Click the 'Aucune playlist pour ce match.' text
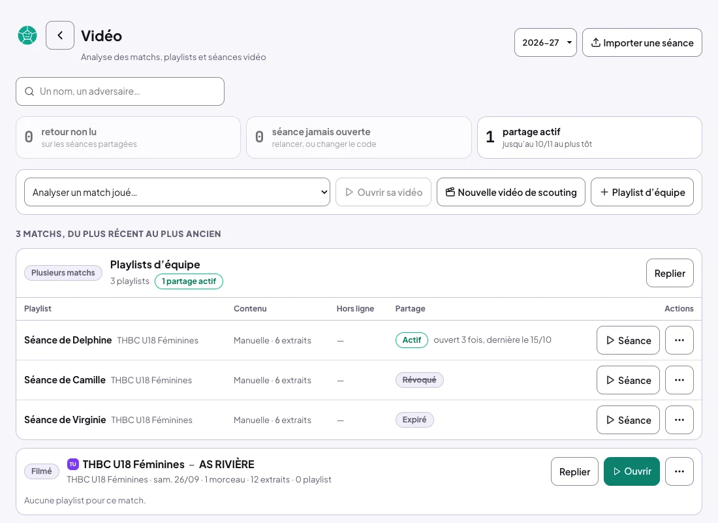Screen dimensions: 718x523 pyautogui.click(x=85, y=501)
